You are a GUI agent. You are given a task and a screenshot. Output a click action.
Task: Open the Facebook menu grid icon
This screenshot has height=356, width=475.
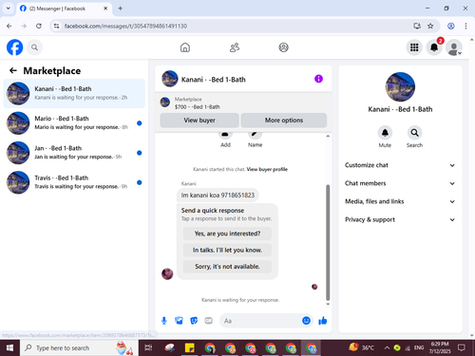[414, 47]
